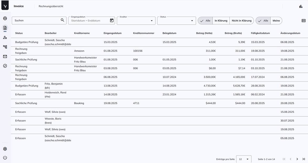The height and width of the screenshot is (163, 308).
Task: Click the Invoice header tab
Action: tap(19, 6)
